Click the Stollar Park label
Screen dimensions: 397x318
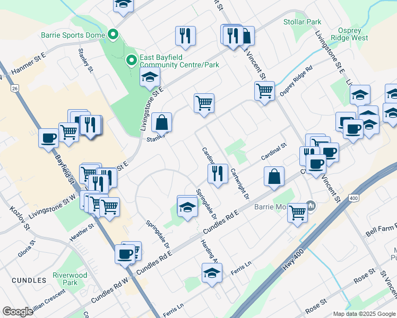303,22
